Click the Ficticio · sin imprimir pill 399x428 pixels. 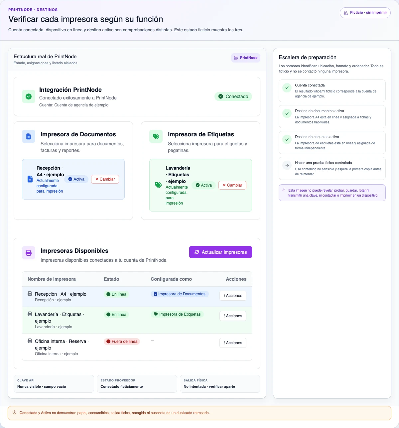[x=365, y=13]
